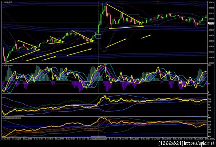Click the 1085.70 price axis label
Screen dimensions: 216x147
point(211,30)
